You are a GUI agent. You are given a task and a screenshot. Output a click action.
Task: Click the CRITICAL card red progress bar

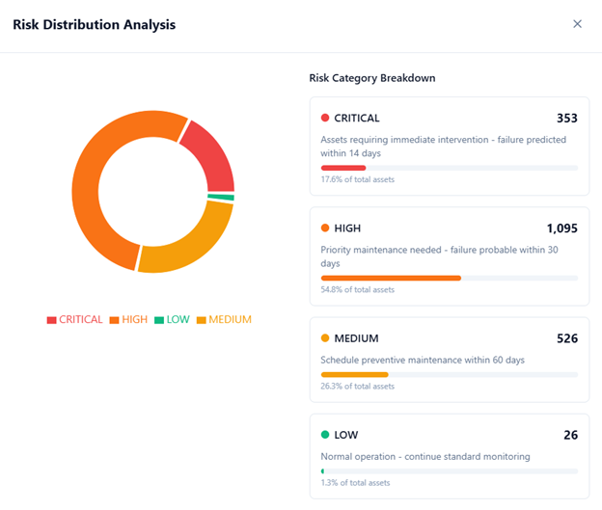(x=342, y=168)
